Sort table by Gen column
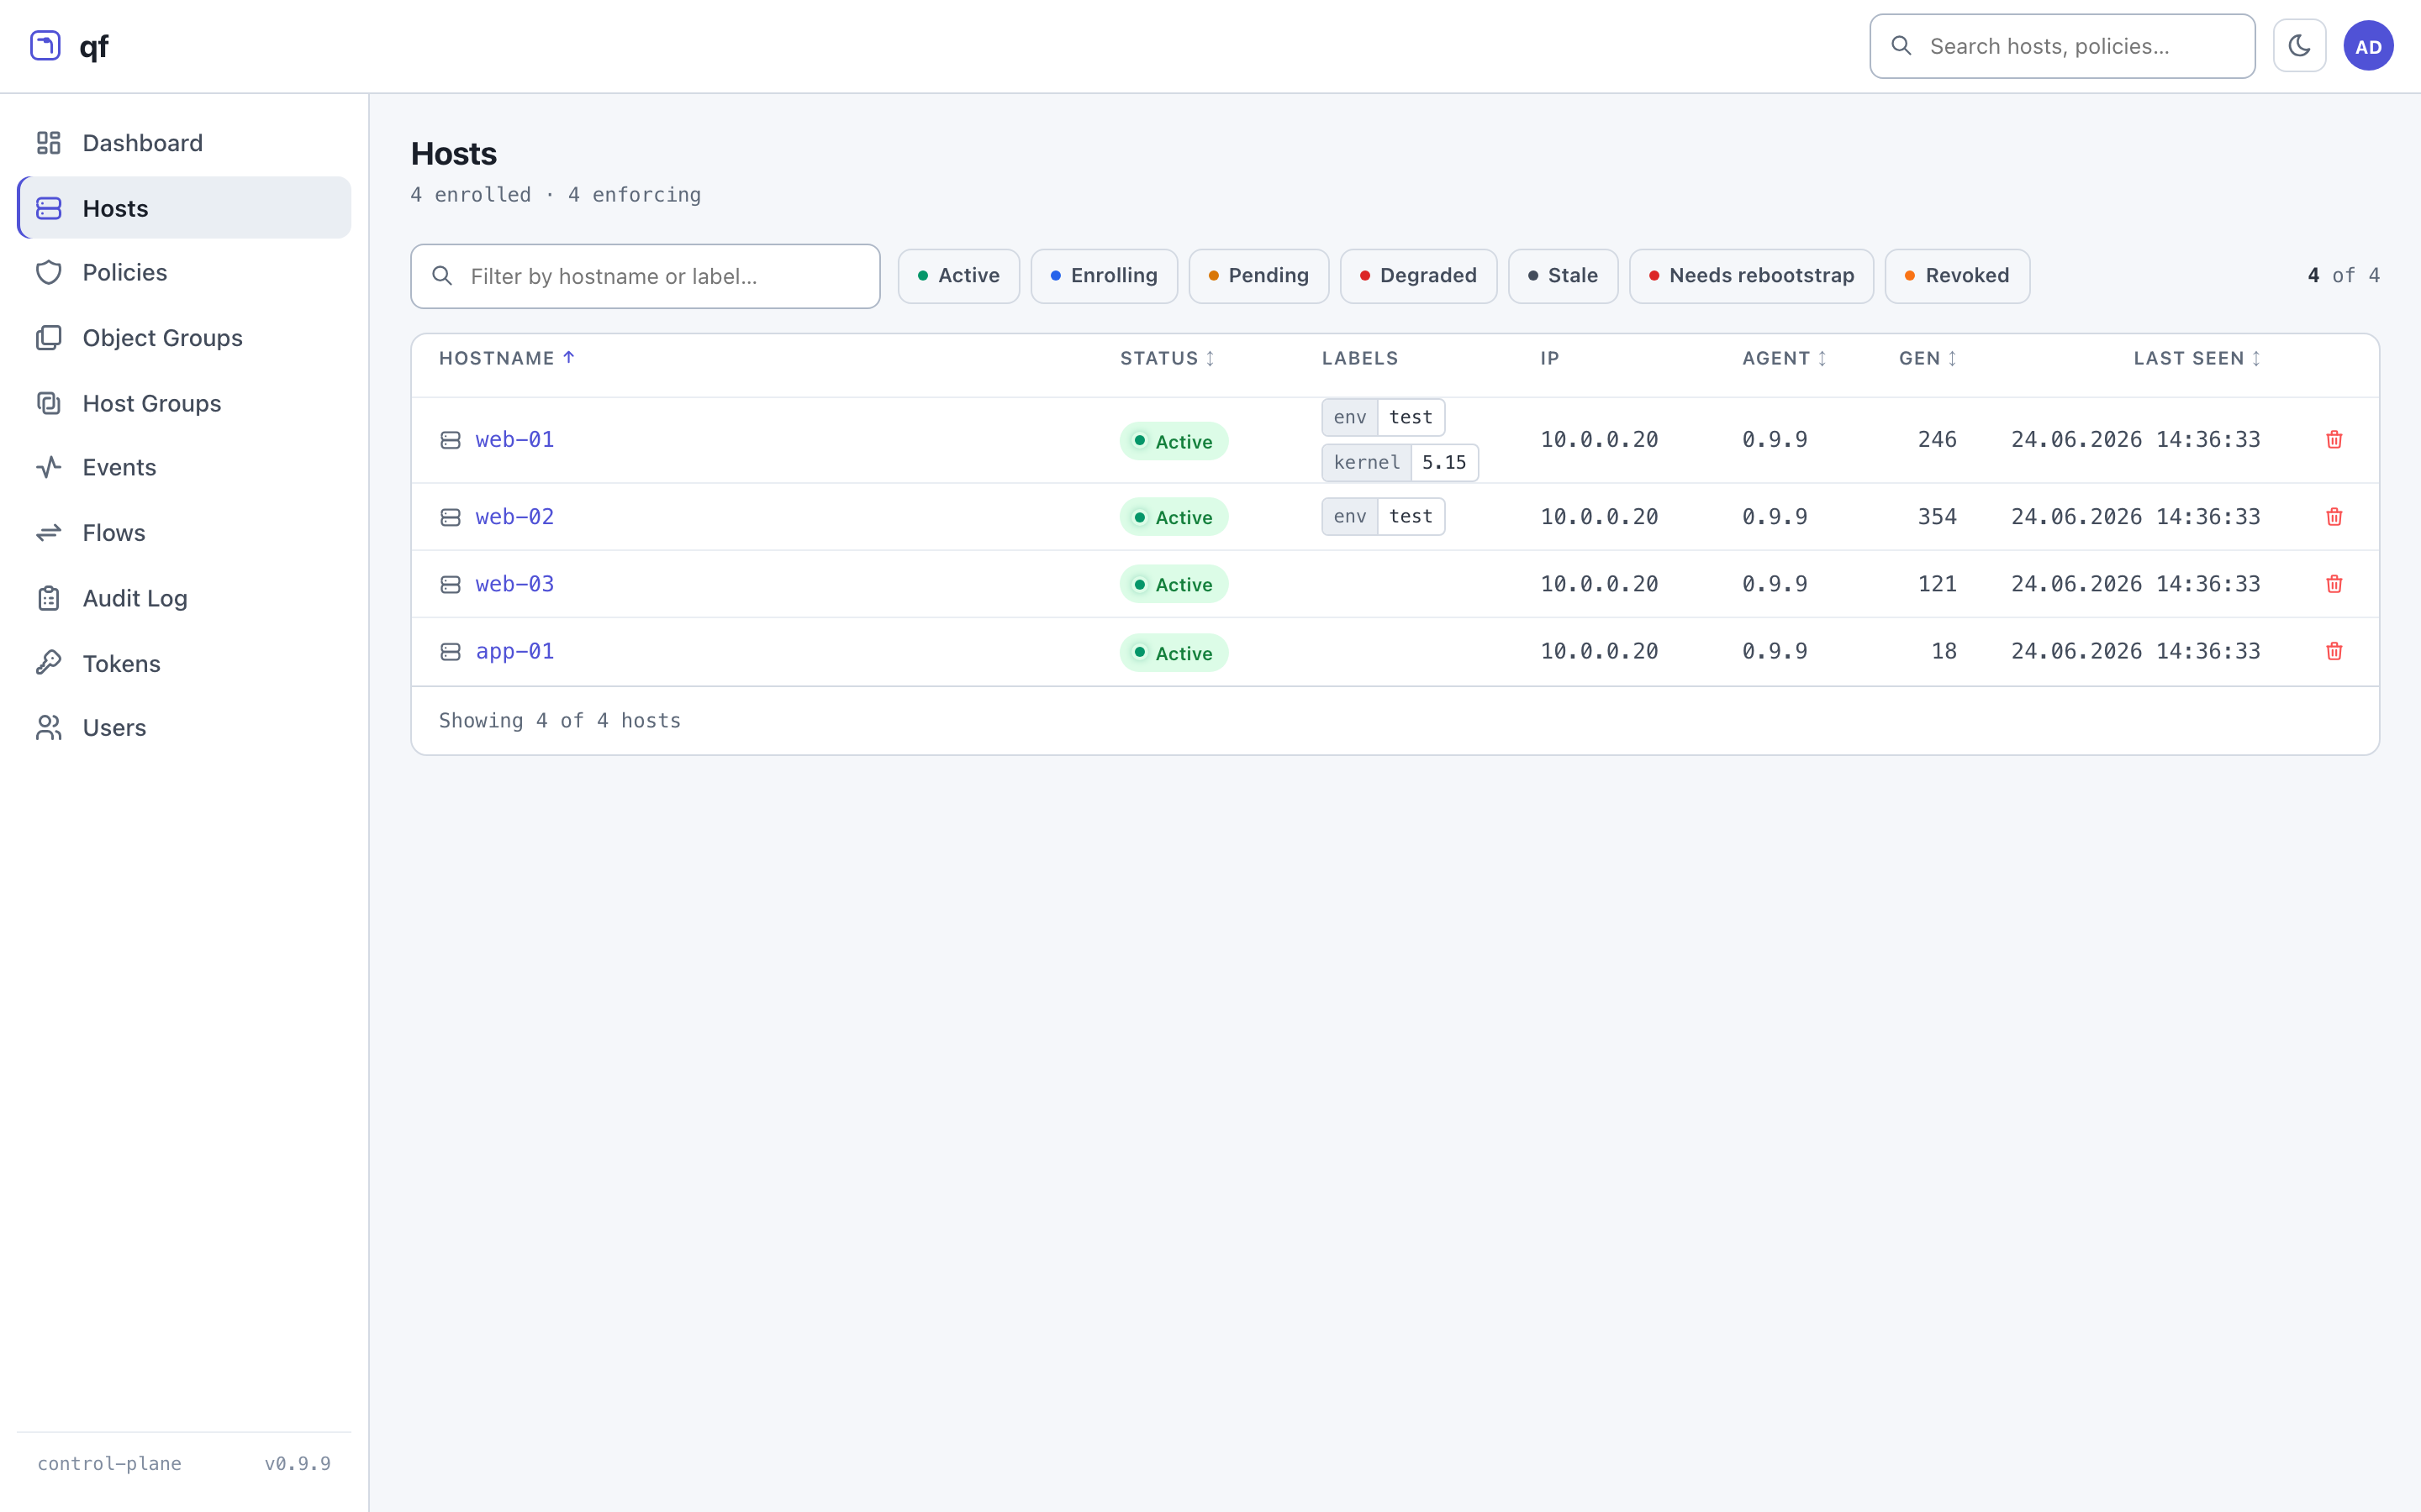This screenshot has height=1512, width=2421. tap(1928, 358)
